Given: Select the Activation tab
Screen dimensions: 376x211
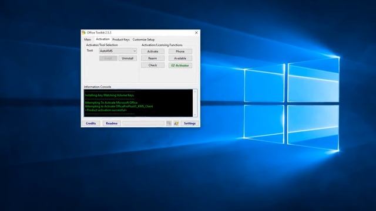Looking at the screenshot, I should 103,39.
